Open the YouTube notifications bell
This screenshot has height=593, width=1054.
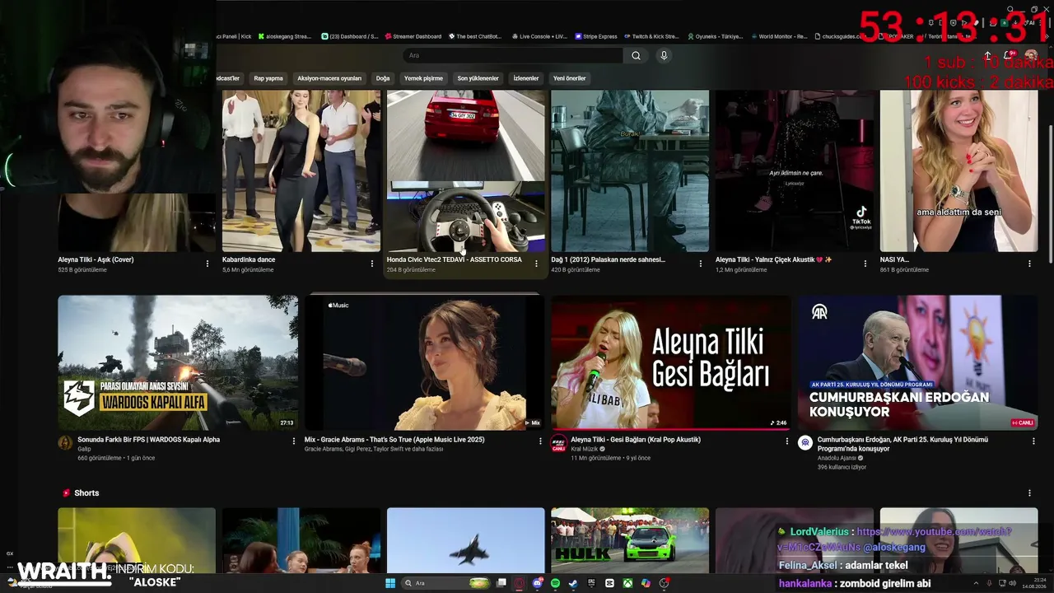[1010, 55]
